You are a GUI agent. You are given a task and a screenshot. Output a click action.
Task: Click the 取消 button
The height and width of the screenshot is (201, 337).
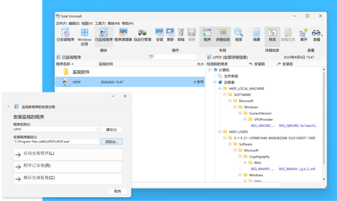117,191
